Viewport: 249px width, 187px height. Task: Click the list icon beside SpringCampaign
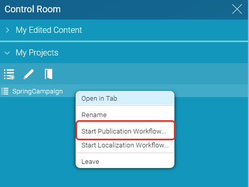click(5, 91)
